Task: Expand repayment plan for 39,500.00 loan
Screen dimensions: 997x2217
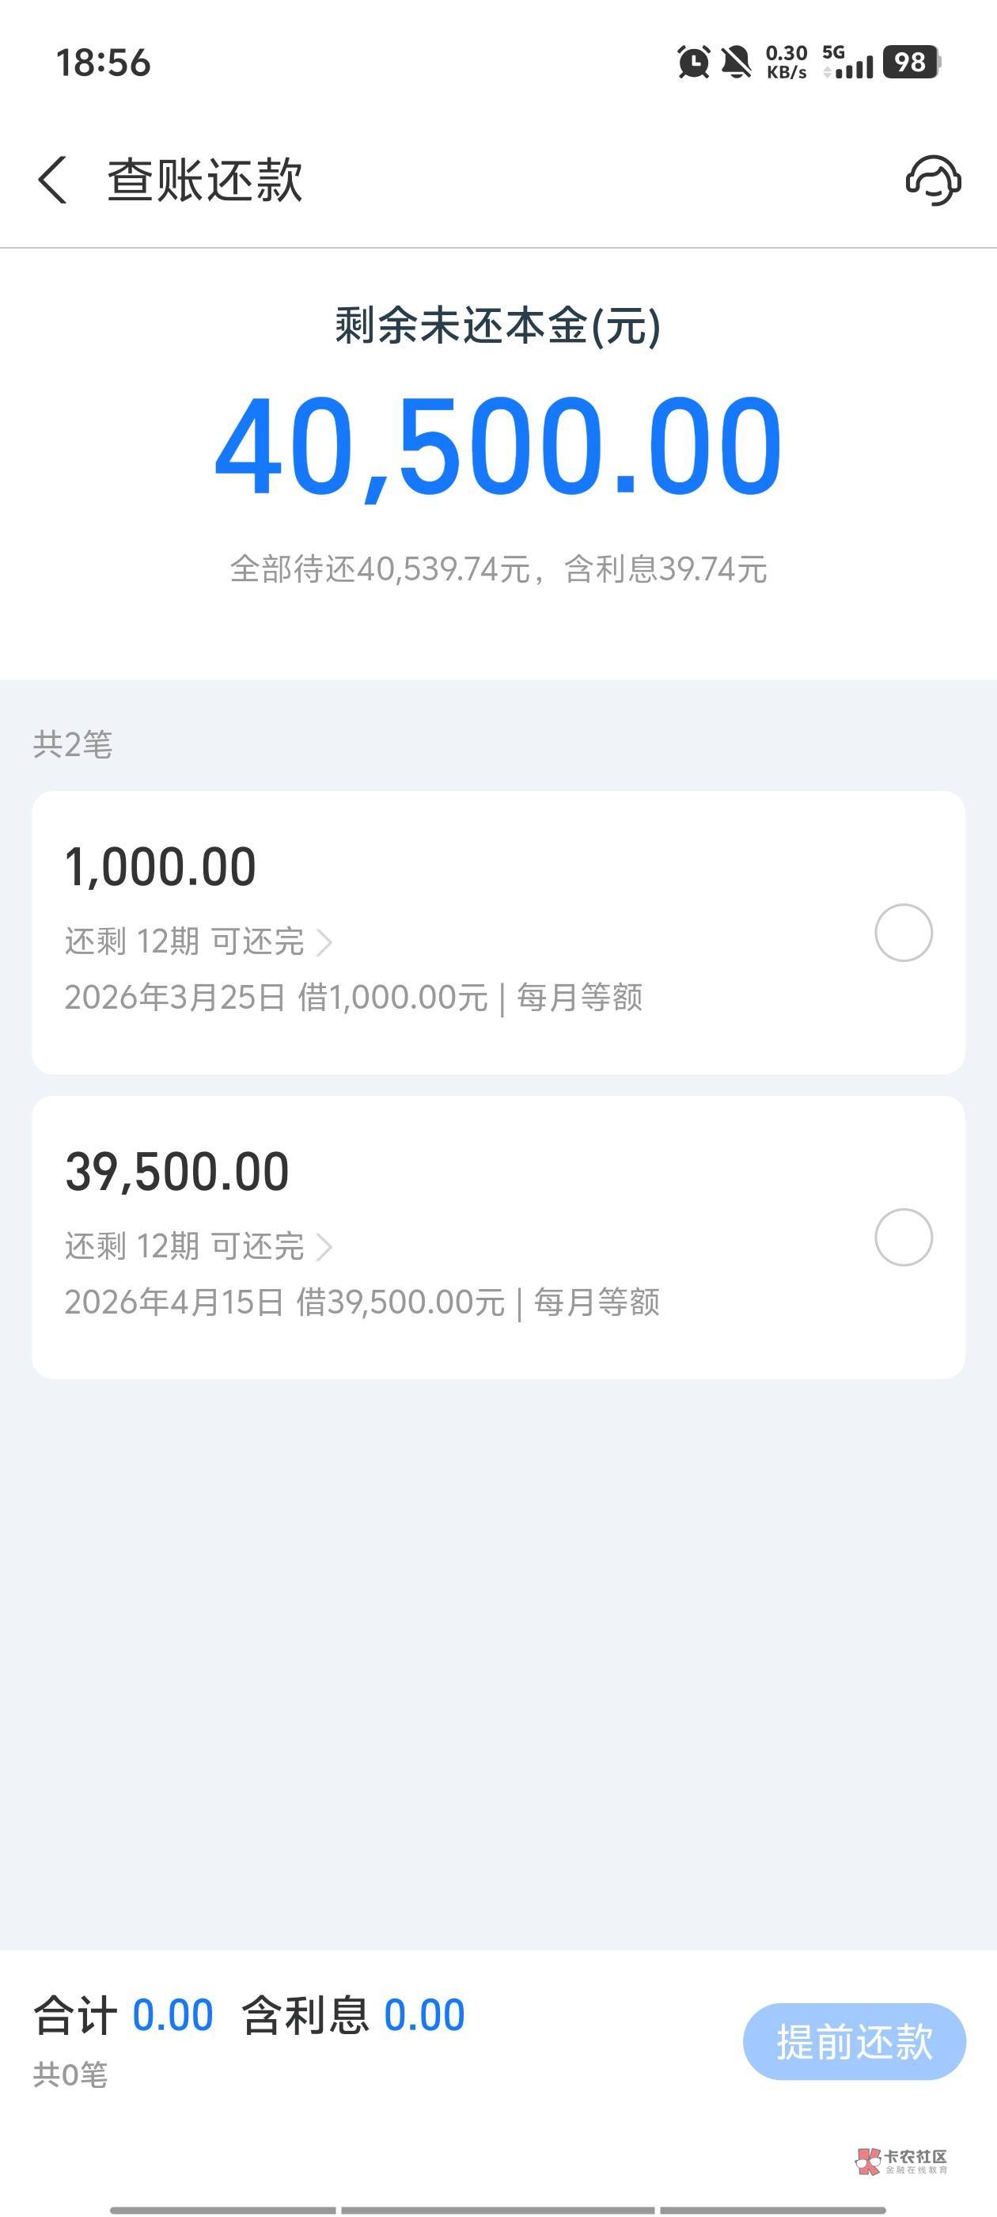Action: coord(198,1246)
